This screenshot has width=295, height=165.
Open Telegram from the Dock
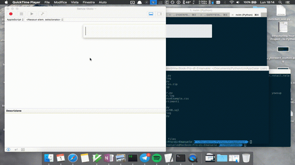(x=145, y=158)
